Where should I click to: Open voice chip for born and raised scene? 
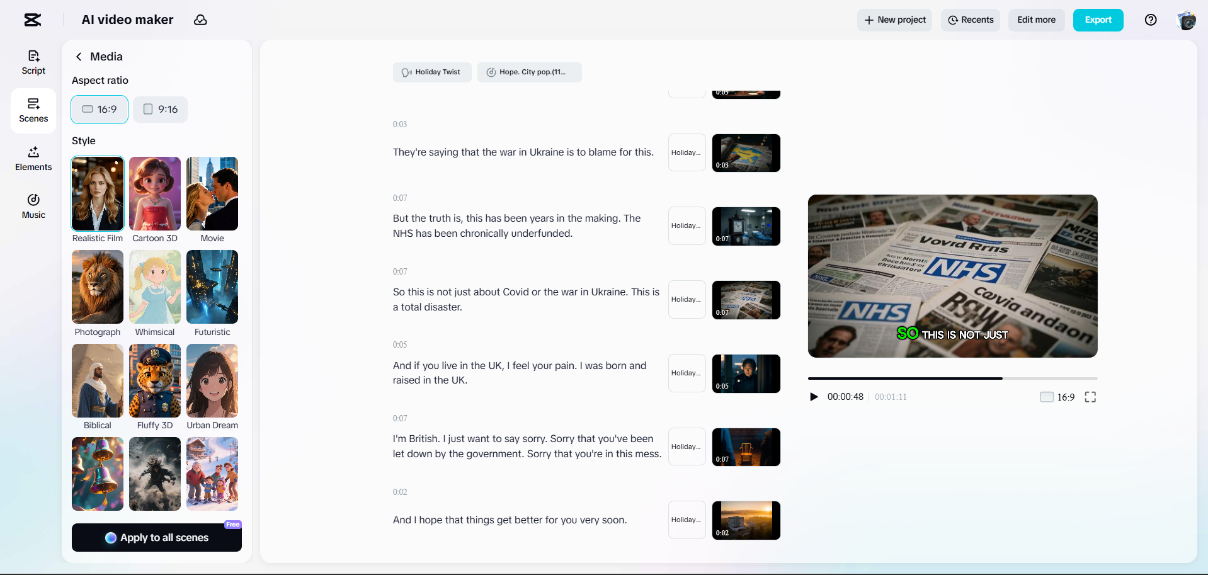(x=687, y=373)
